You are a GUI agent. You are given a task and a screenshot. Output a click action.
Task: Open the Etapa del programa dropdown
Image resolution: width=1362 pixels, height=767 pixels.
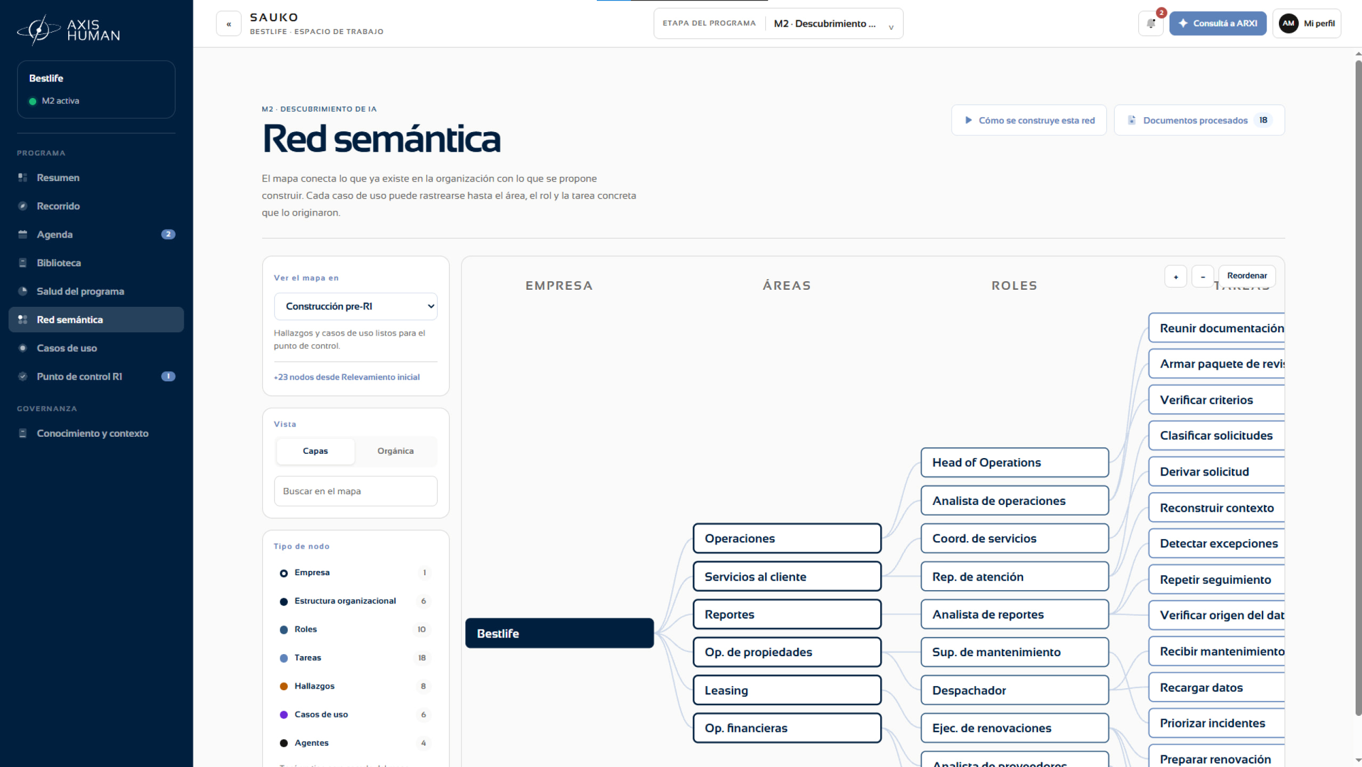[x=778, y=23]
